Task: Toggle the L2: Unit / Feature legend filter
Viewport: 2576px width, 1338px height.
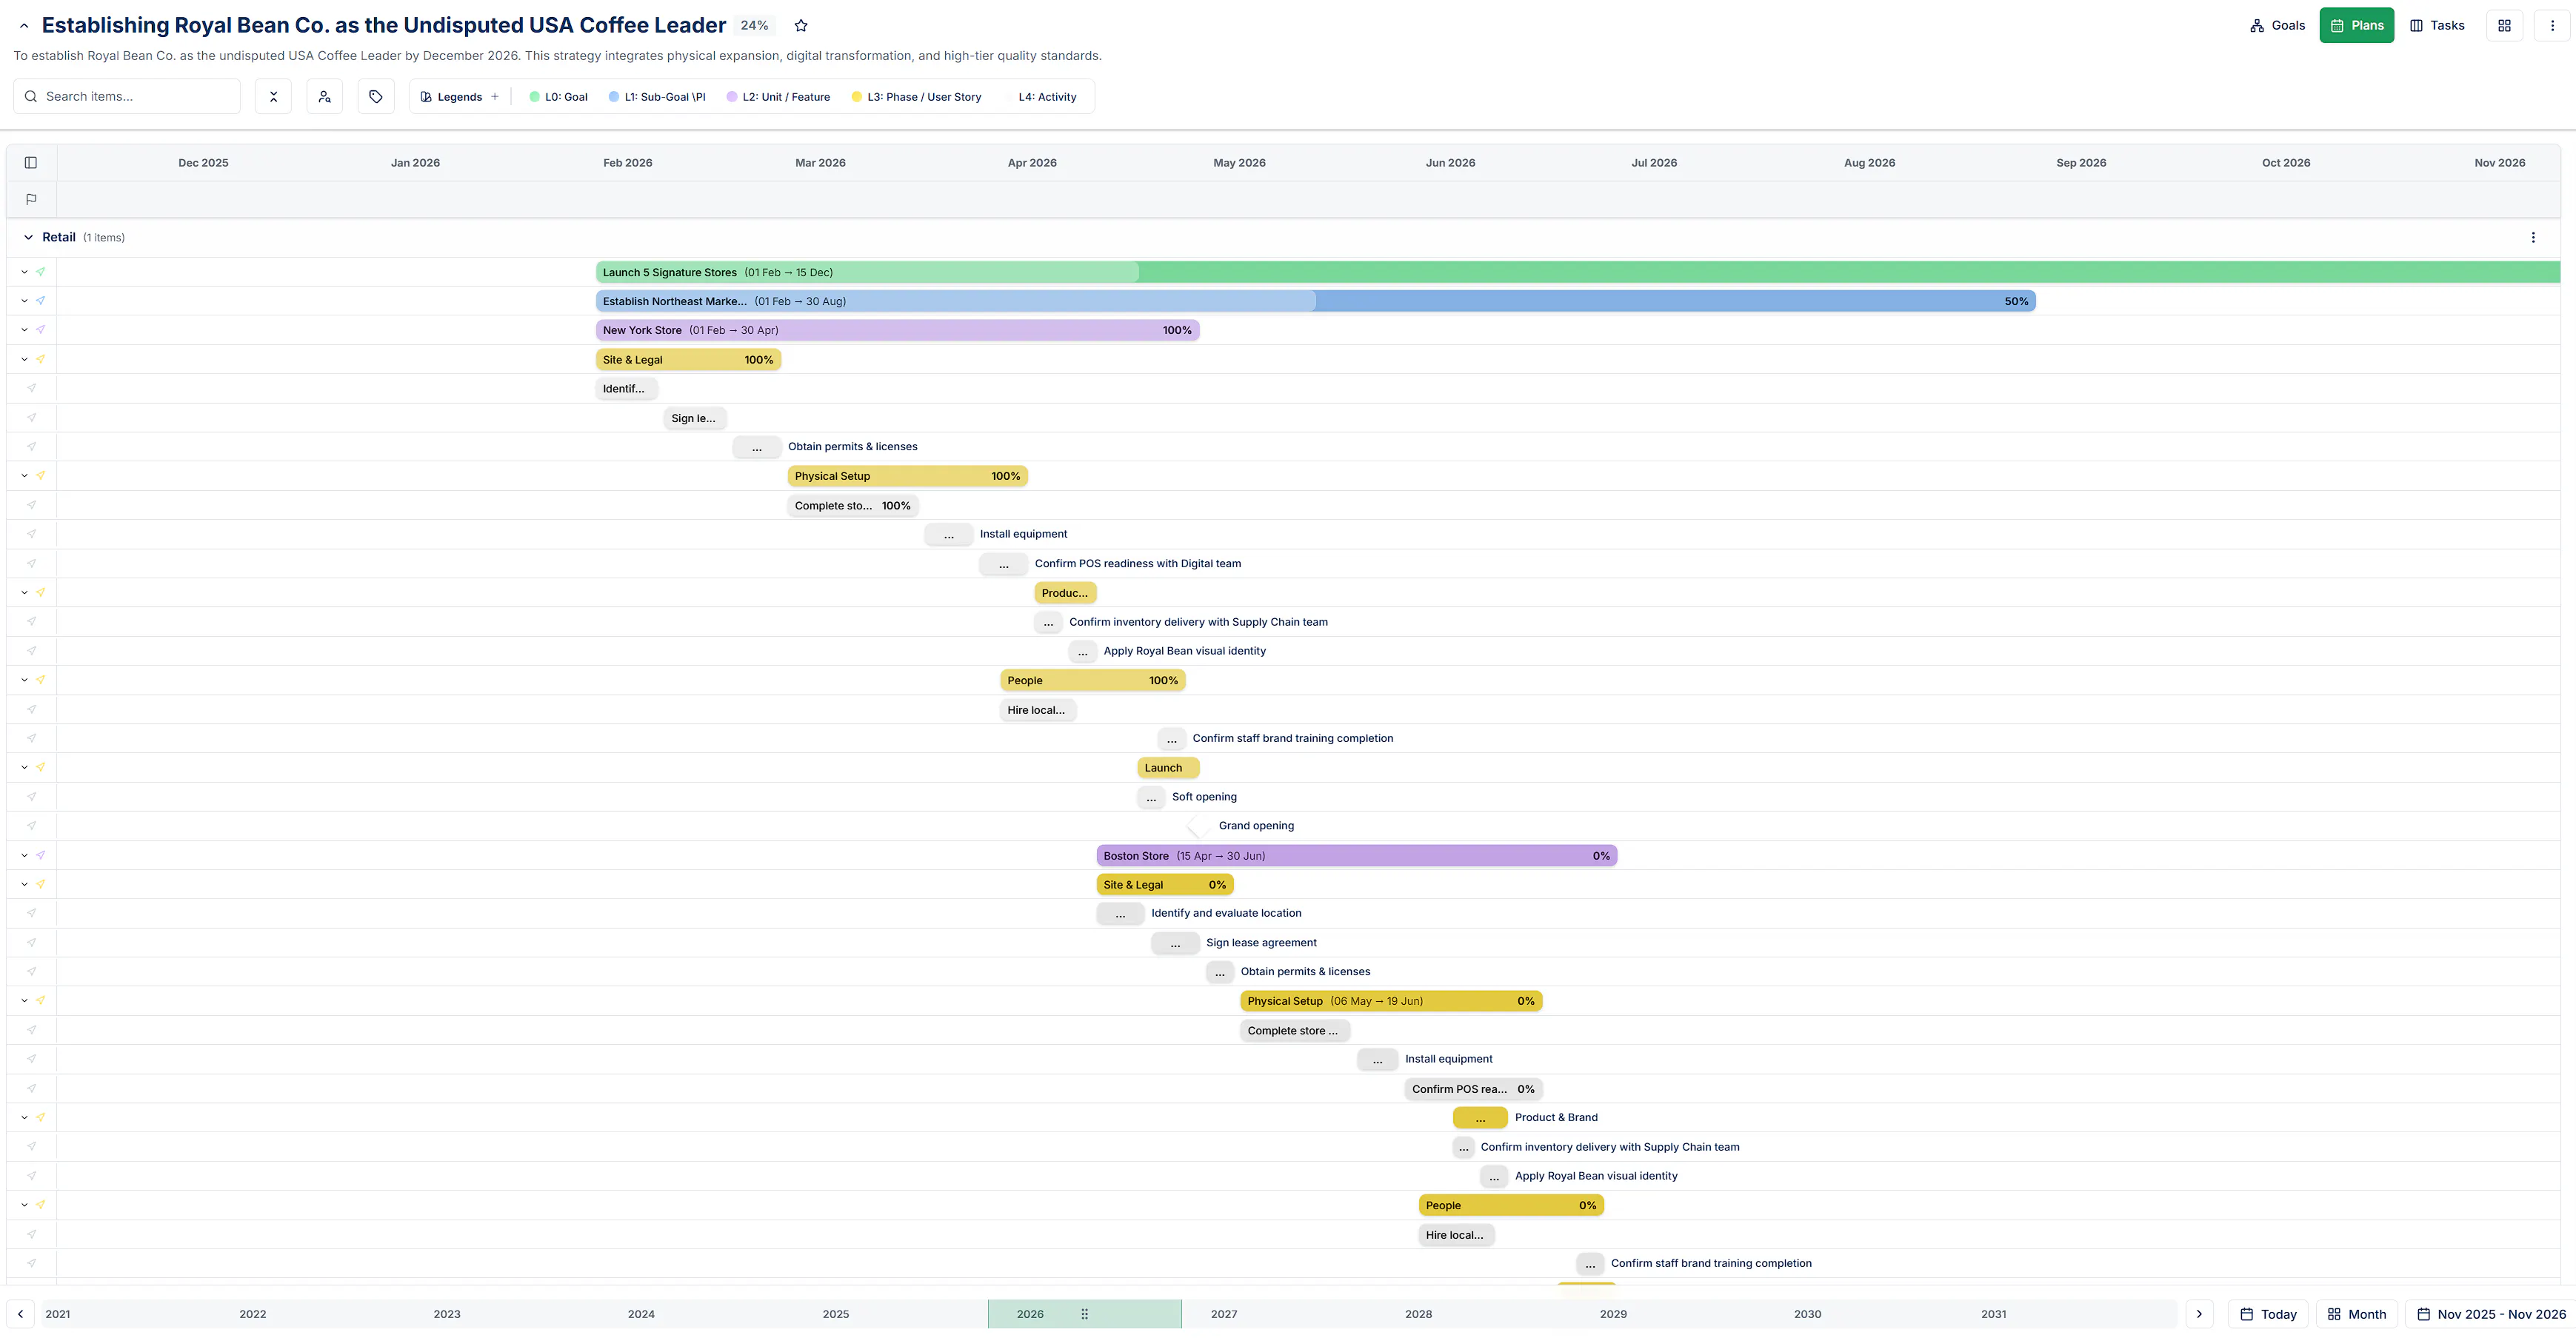Action: (x=778, y=97)
